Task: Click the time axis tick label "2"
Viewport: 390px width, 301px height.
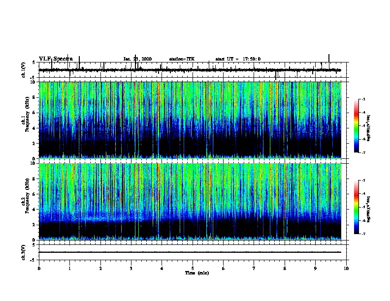Action: 100,269
